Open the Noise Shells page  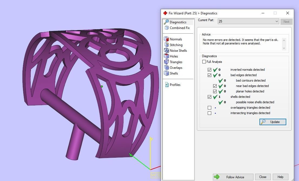pyautogui.click(x=178, y=51)
